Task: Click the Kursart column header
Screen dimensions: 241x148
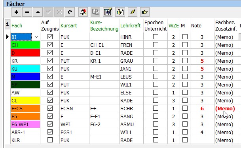Action: pos(68,25)
